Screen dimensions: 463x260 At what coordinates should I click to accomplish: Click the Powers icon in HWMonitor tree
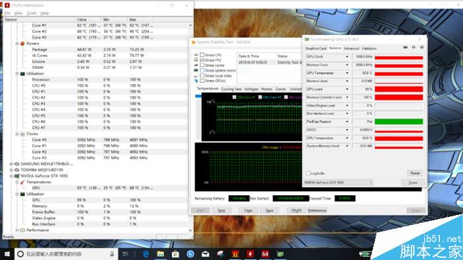pos(22,44)
